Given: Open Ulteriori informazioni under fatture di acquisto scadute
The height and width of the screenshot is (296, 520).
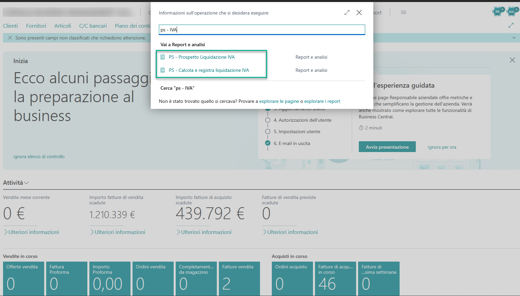Looking at the screenshot, I should (204, 232).
